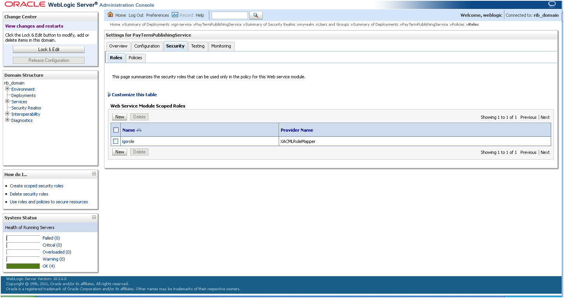This screenshot has height=298, width=564.
Task: Click the magnifying glass search button
Action: [256, 15]
